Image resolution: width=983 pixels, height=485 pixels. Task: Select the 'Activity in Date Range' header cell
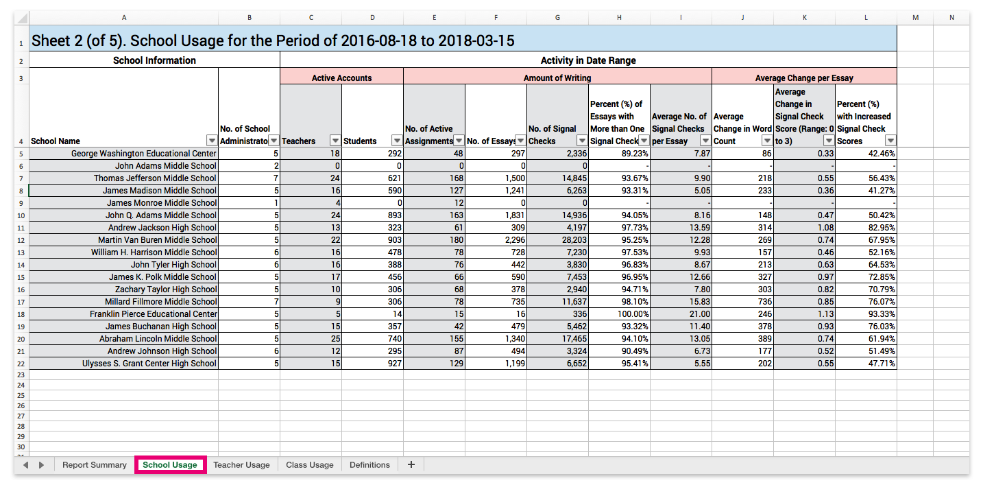[x=589, y=60]
